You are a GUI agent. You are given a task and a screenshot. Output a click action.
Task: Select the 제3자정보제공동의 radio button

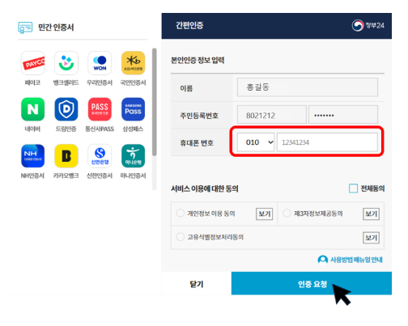(x=287, y=214)
